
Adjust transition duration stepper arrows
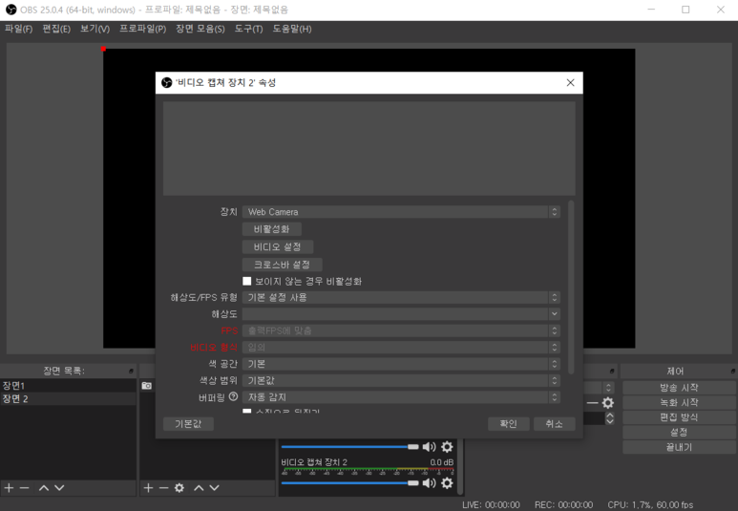(610, 417)
